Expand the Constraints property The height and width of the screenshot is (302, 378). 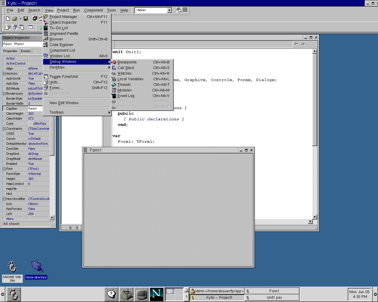4,129
